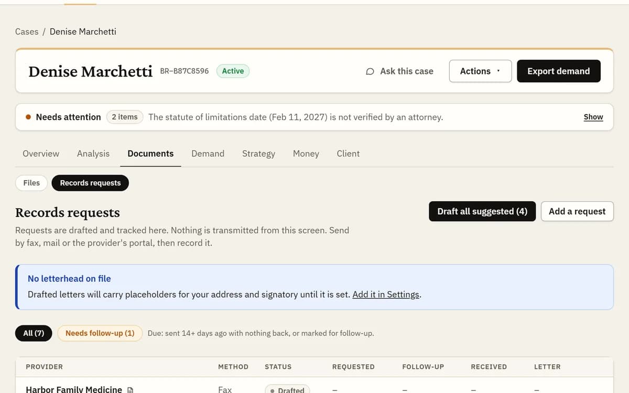Switch to the Files sub-view
629x393 pixels.
[x=31, y=183]
